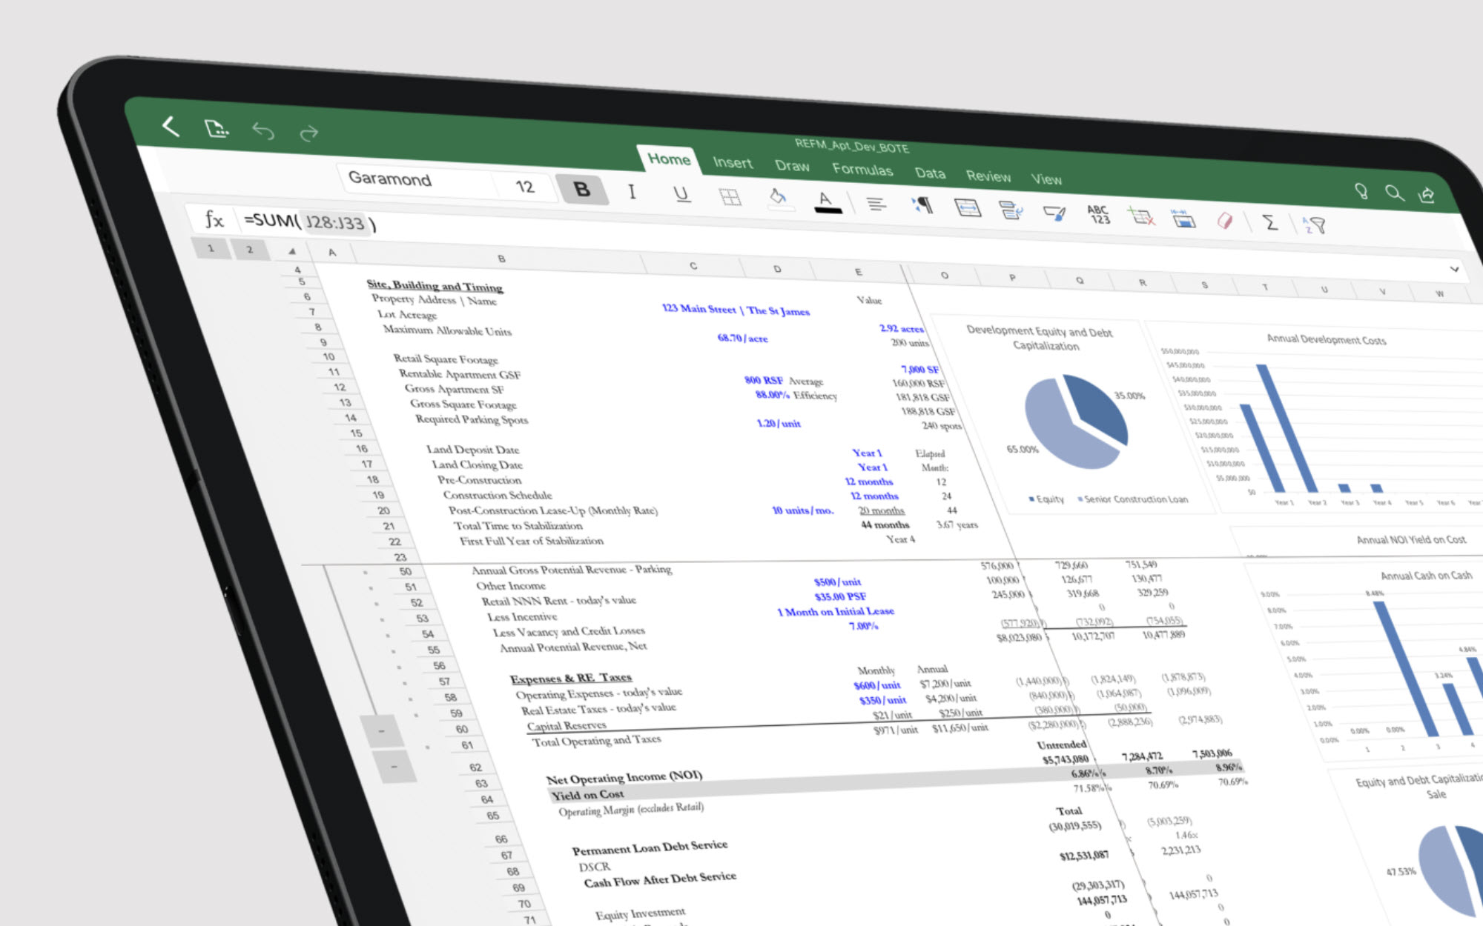Pick the fill color bucket swatch
Screen dimensions: 1483x926
(778, 199)
